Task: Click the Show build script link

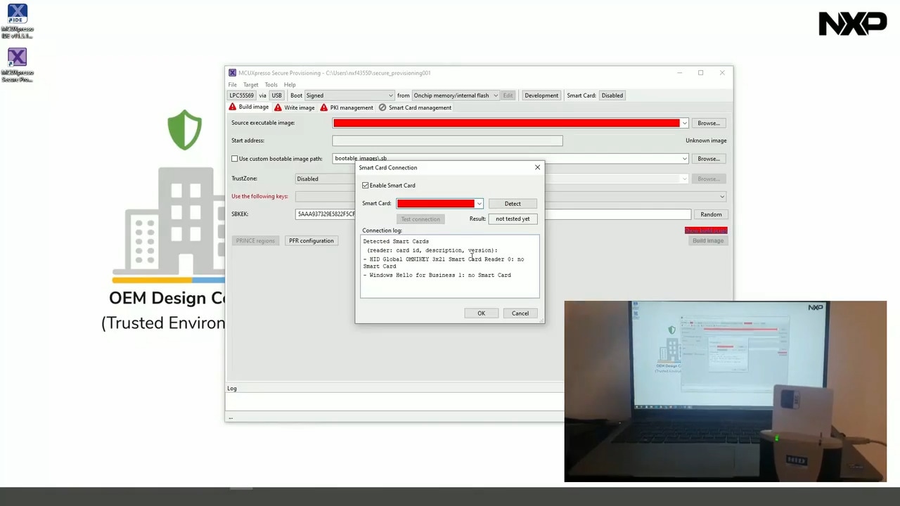Action: tap(706, 231)
